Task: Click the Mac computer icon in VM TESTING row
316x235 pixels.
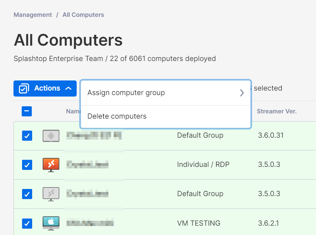Action: pos(51,223)
